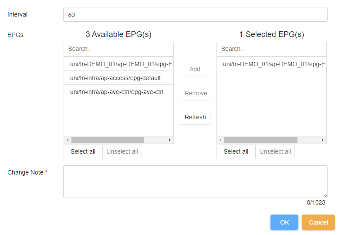Select all available EPGs
The width and height of the screenshot is (338, 235).
click(x=83, y=151)
